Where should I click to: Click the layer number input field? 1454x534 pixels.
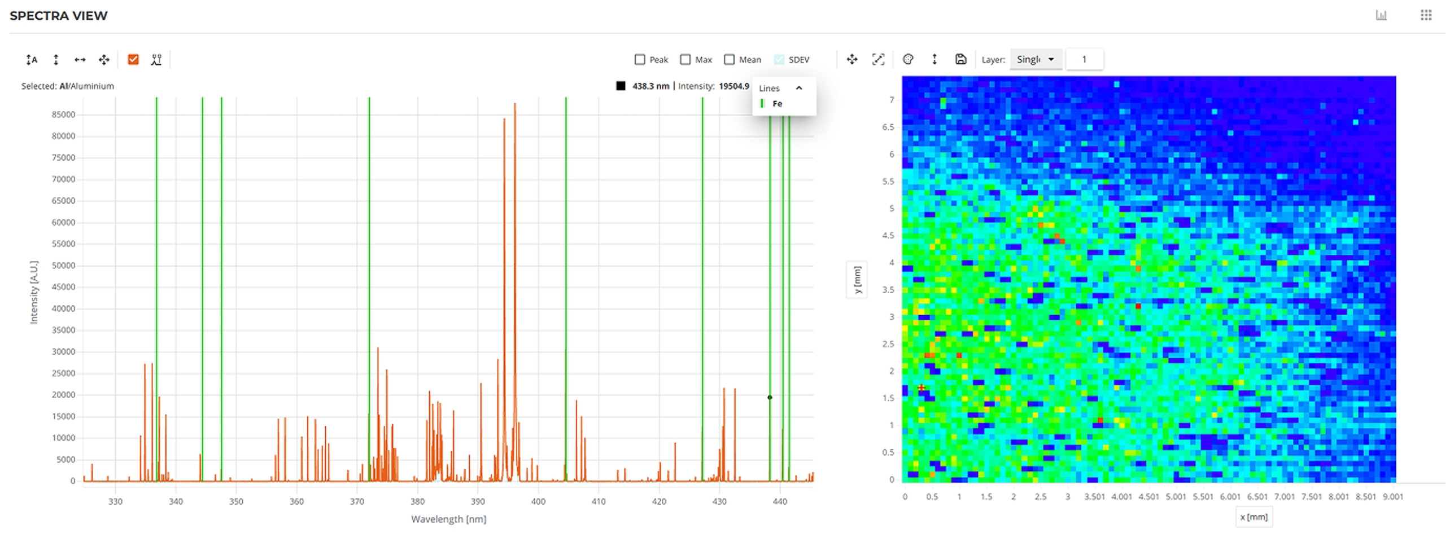click(1084, 59)
